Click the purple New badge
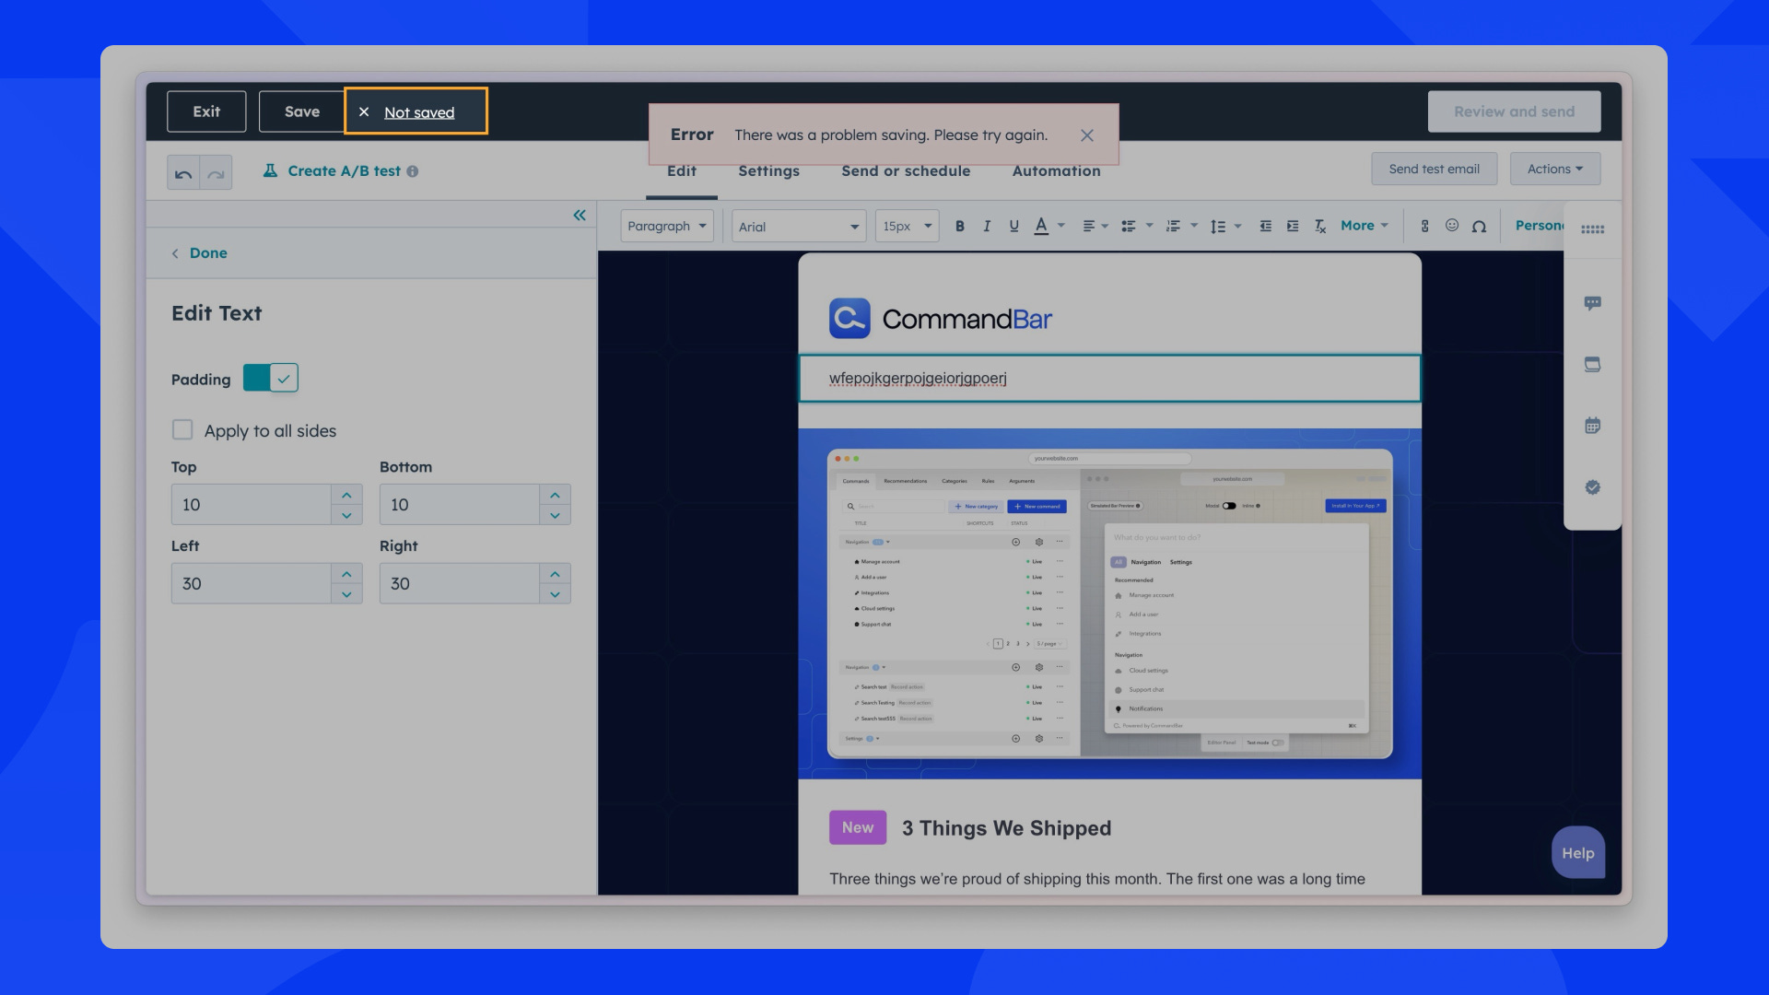 click(858, 827)
